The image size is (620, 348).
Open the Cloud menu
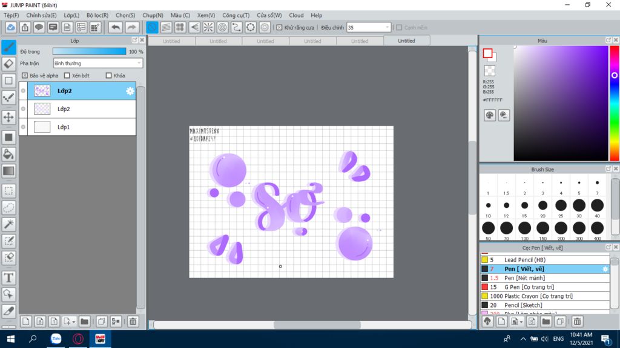296,15
